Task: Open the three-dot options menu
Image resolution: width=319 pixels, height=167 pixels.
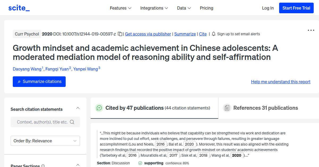Action: click(310, 30)
